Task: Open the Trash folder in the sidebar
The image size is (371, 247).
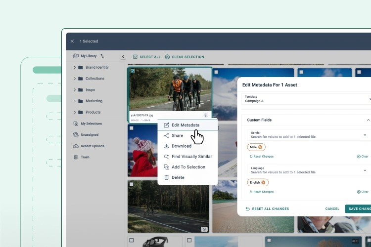Action: pyautogui.click(x=85, y=157)
